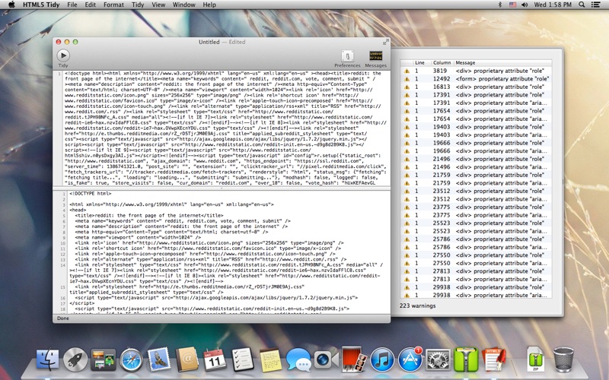The height and width of the screenshot is (380, 609).
Task: Open the Window menu
Action: click(183, 5)
